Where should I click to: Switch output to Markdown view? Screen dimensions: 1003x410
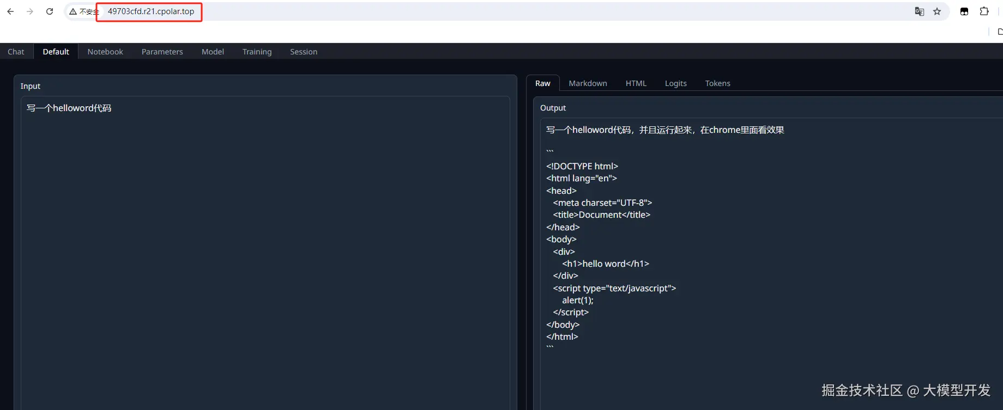pyautogui.click(x=588, y=83)
